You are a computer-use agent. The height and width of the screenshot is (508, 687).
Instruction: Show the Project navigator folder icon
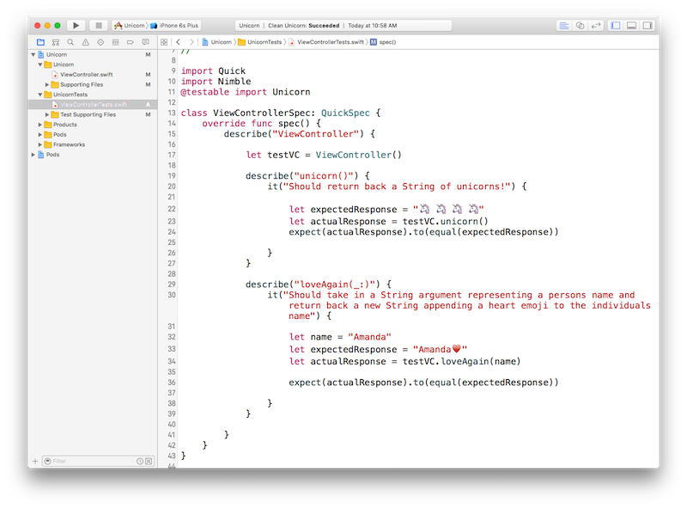(x=40, y=42)
